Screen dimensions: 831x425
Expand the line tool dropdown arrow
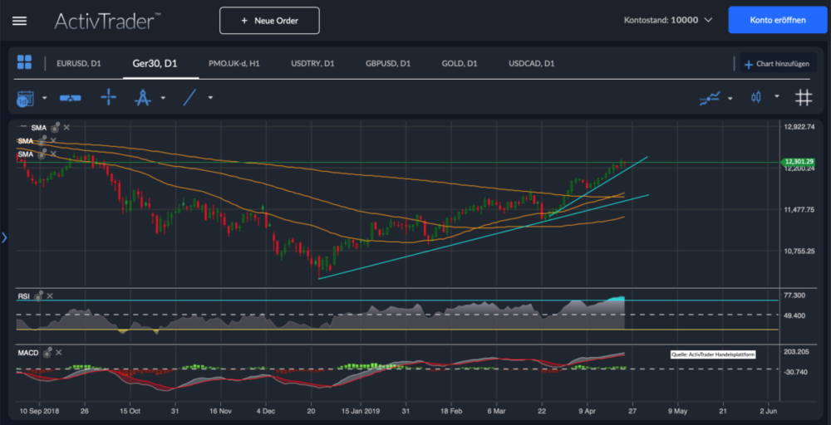tap(210, 98)
